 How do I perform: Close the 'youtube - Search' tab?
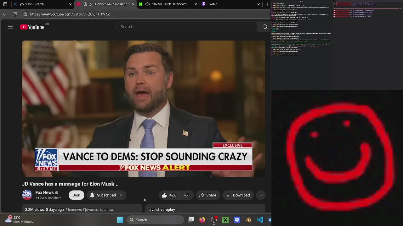tap(71, 4)
